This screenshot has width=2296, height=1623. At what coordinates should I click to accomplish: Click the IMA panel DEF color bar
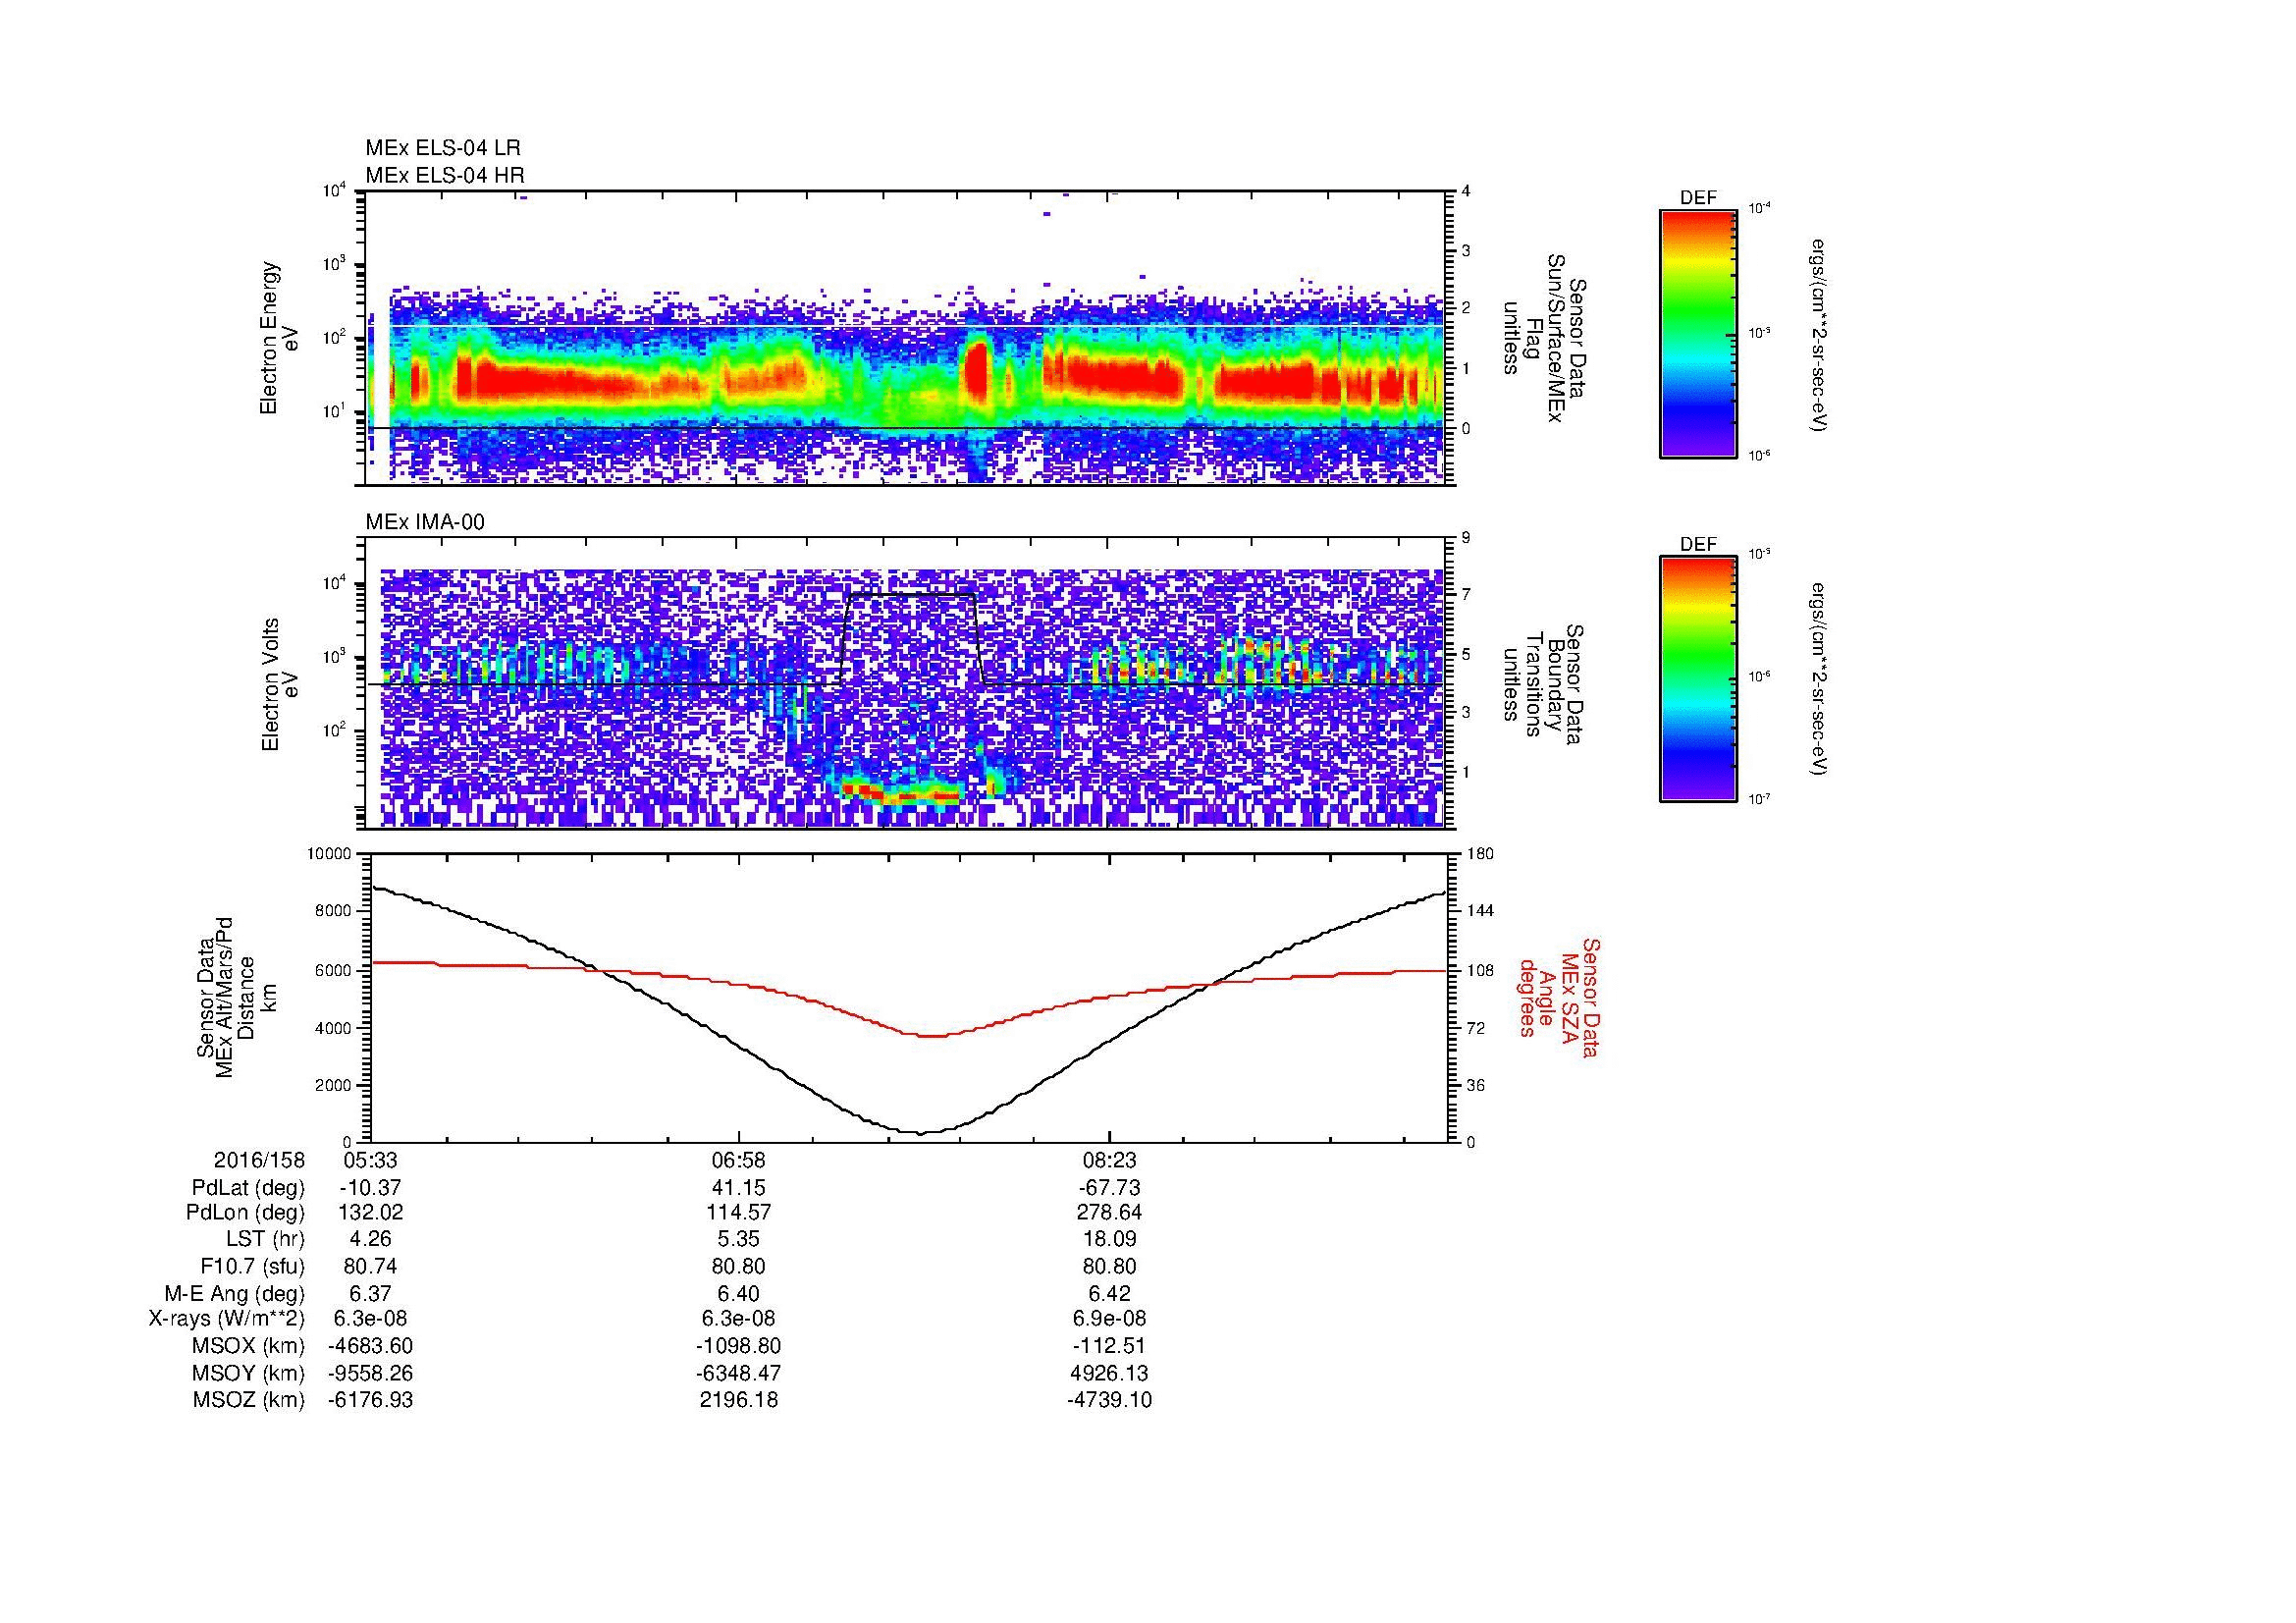pyautogui.click(x=1697, y=679)
